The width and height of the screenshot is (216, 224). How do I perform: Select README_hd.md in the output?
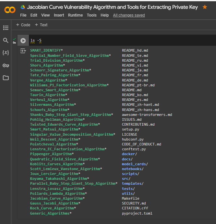(x=135, y=50)
